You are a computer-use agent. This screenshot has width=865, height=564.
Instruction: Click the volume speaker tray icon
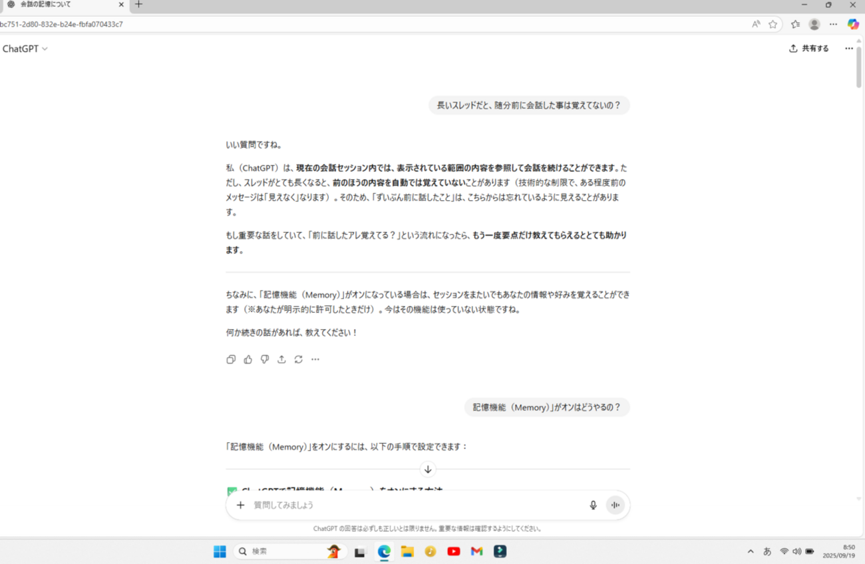797,551
